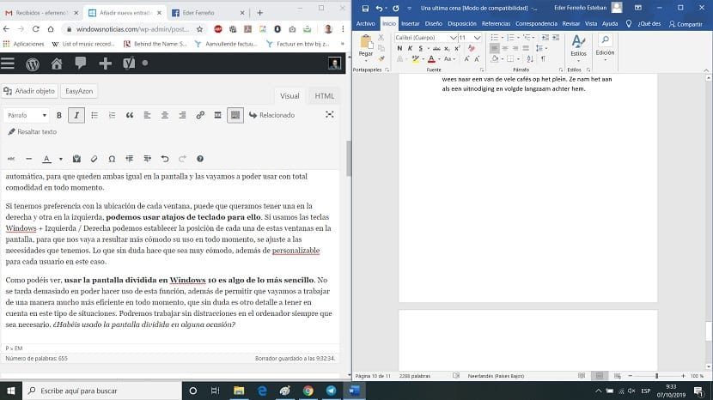Toggle italic in WordPress editor toolbar
Image resolution: width=713 pixels, height=400 pixels.
click(76, 116)
